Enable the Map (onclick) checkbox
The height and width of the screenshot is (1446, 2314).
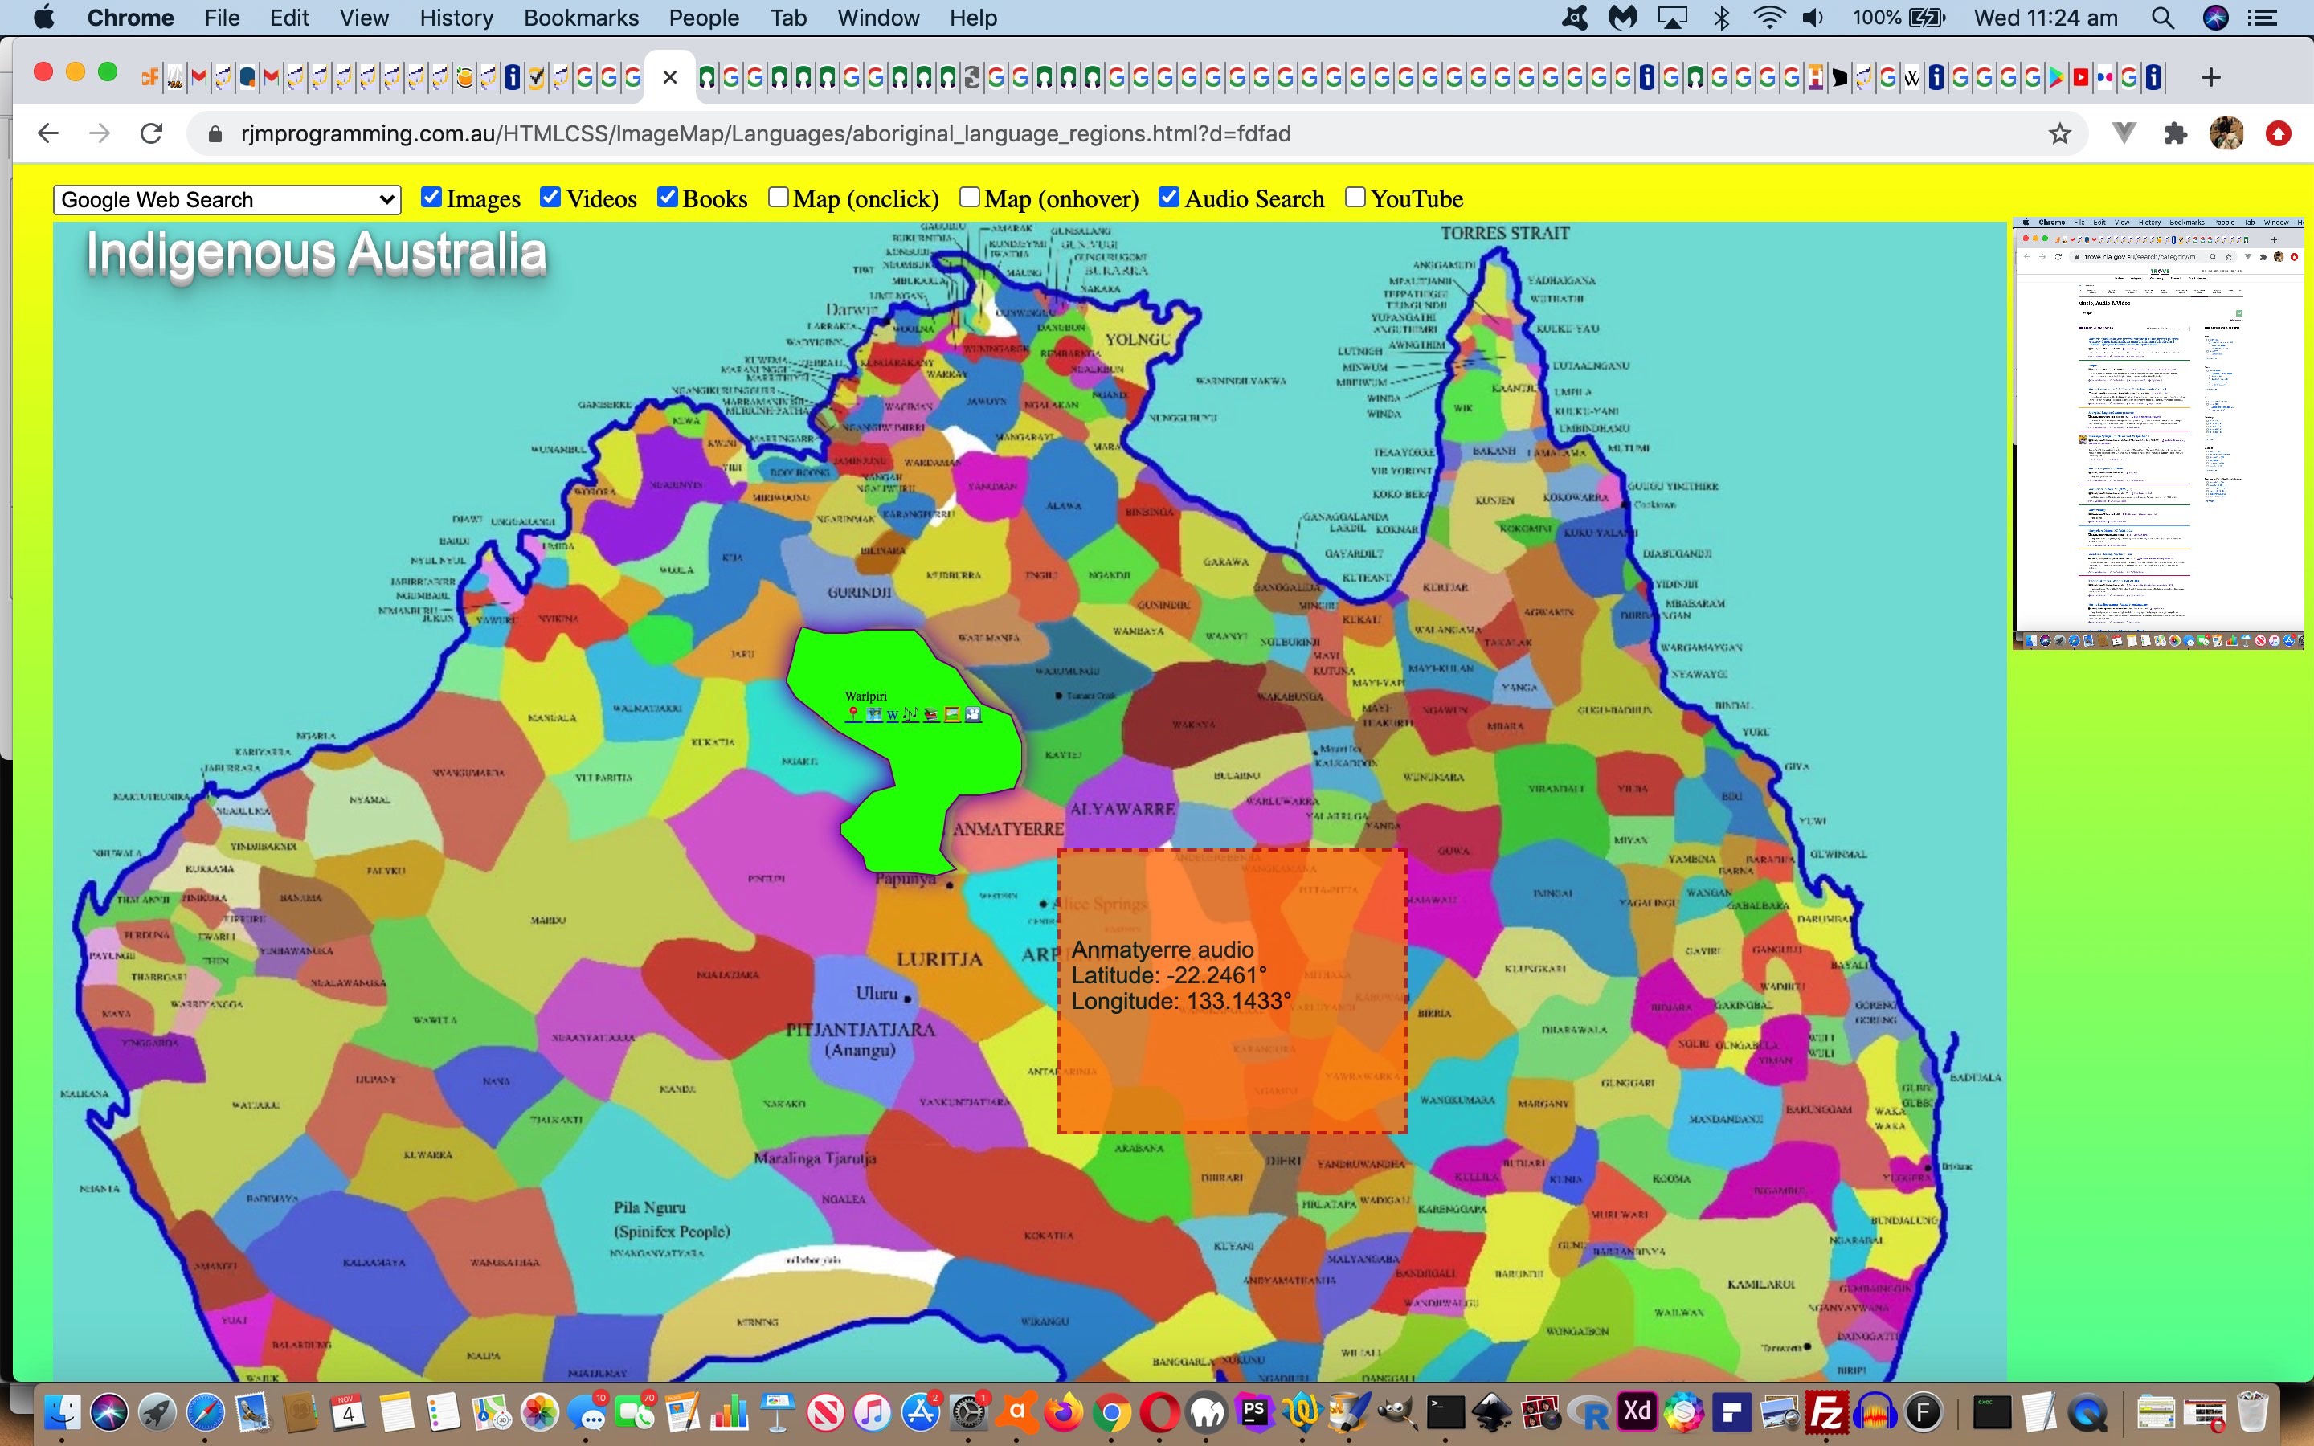click(779, 197)
